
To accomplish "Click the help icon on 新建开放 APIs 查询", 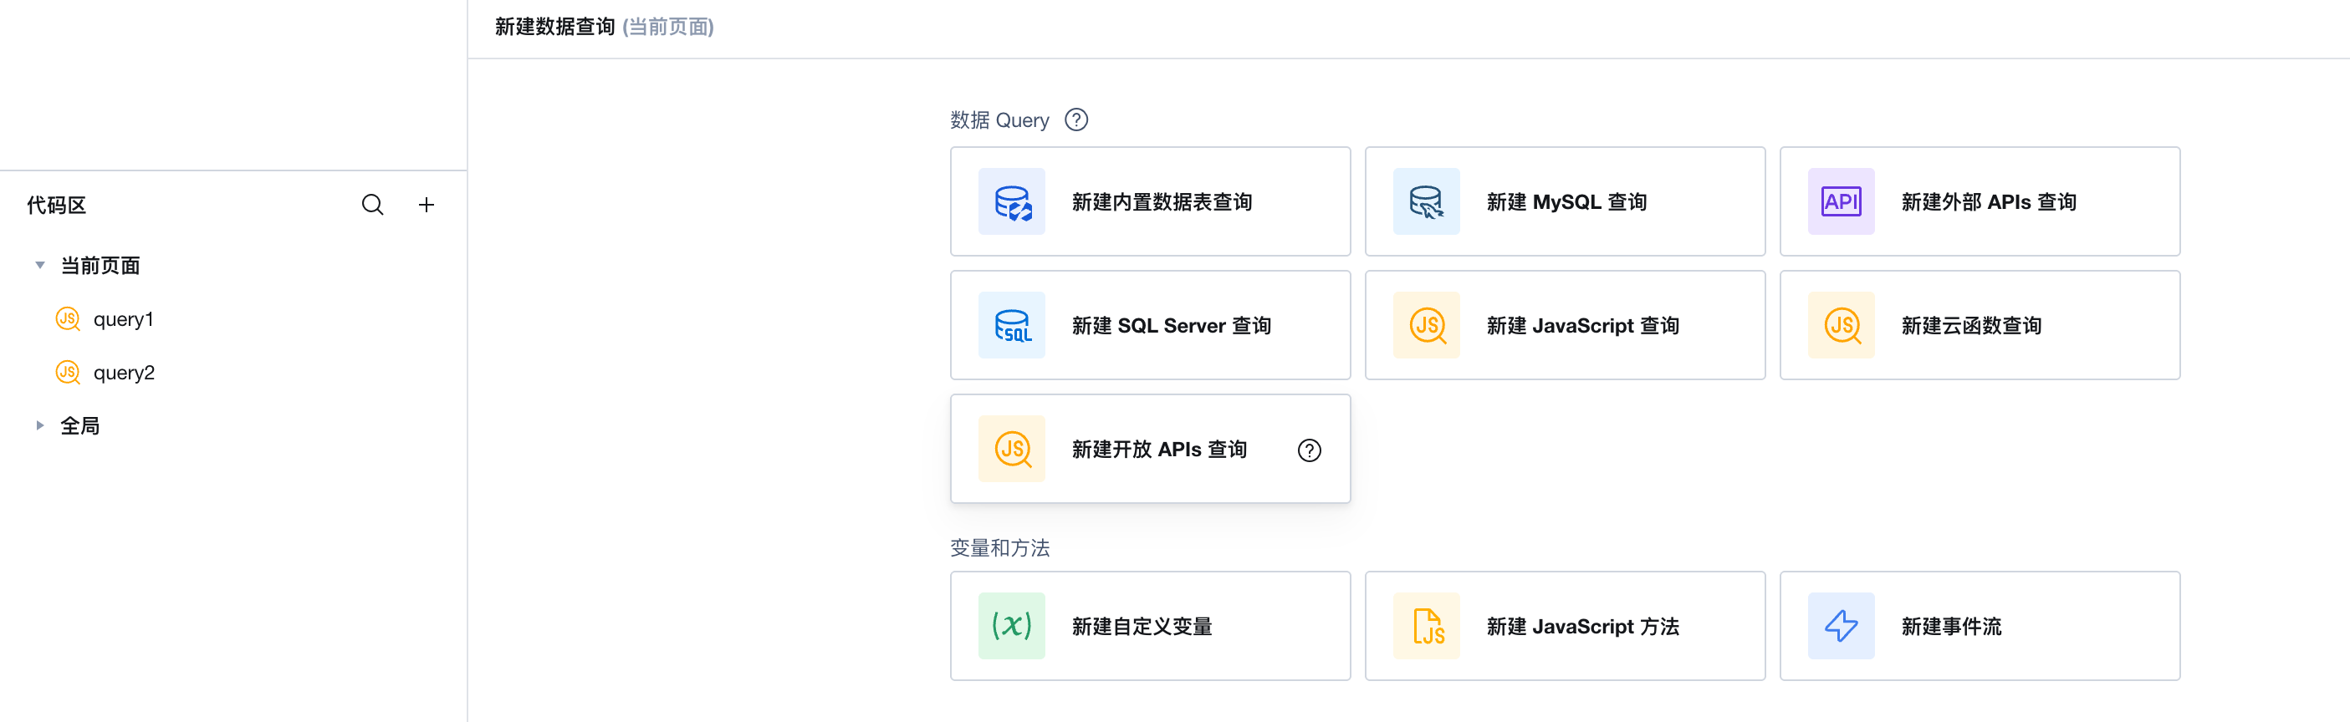I will point(1309,450).
